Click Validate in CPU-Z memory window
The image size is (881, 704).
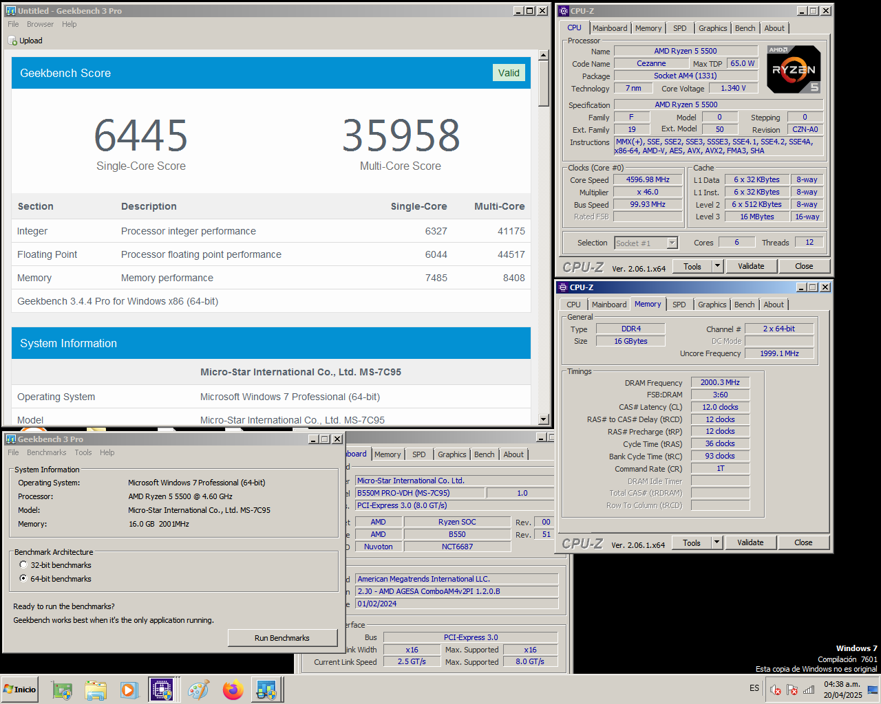750,542
